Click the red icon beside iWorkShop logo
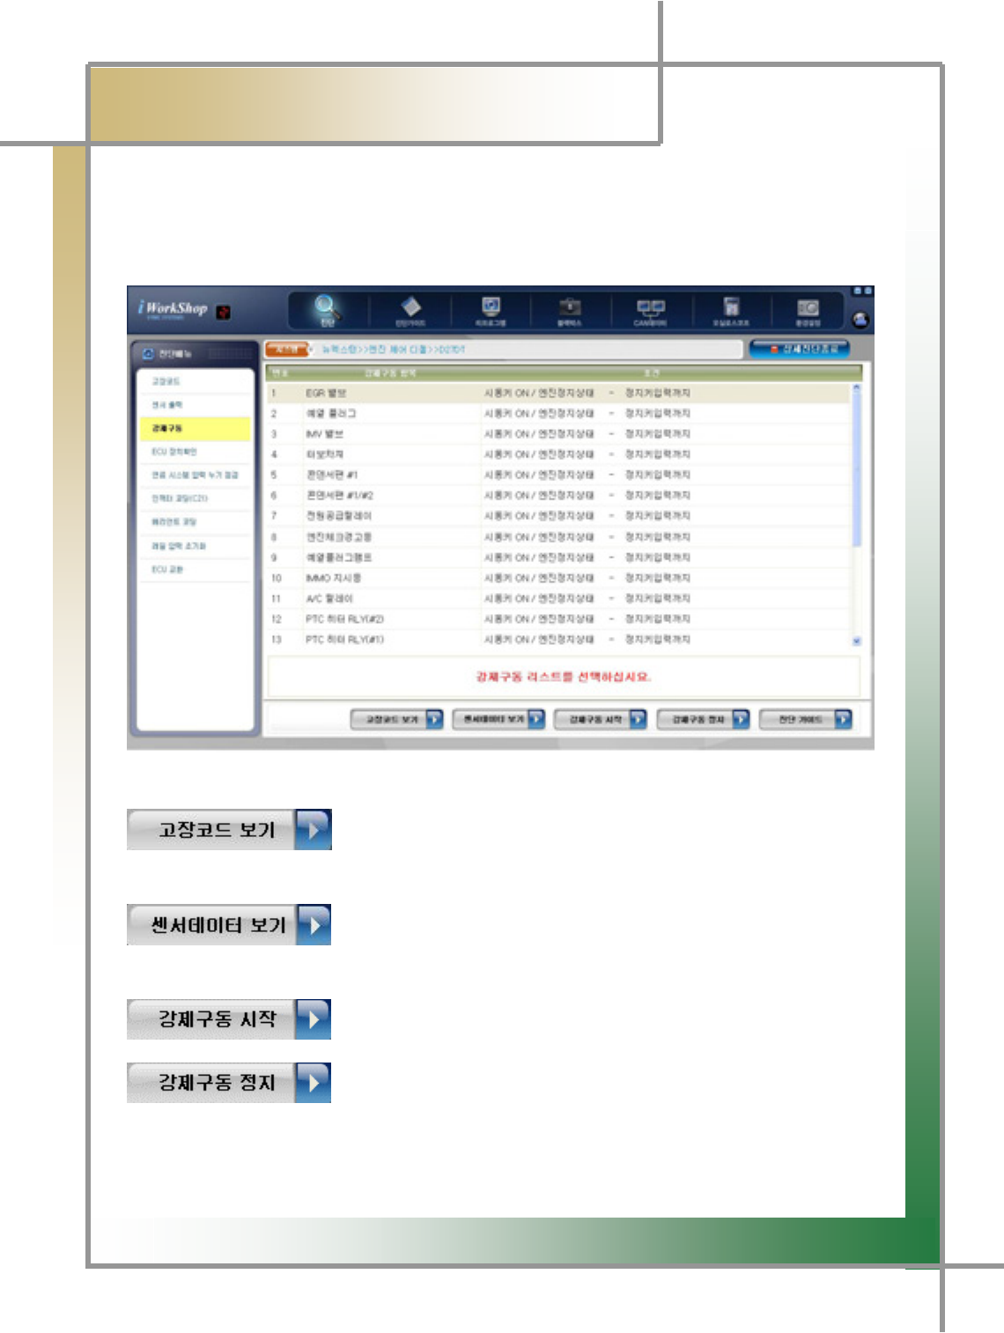The width and height of the screenshot is (1004, 1333). click(x=224, y=312)
